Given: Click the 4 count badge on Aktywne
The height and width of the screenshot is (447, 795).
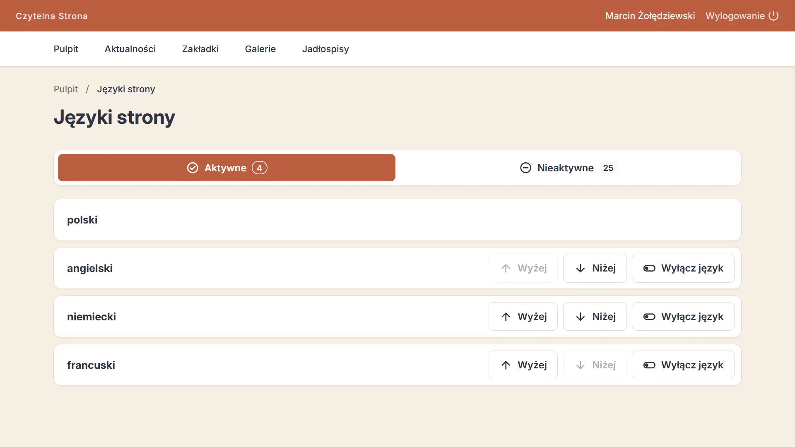Looking at the screenshot, I should (260, 168).
